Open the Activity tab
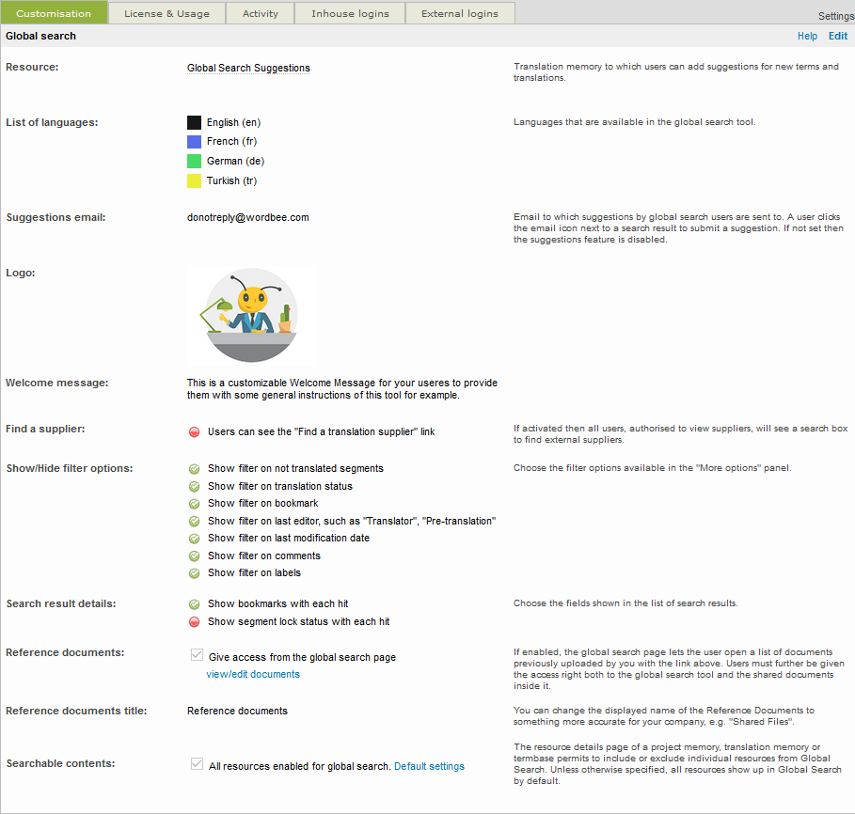Viewport: 855px width, 814px height. (x=260, y=13)
